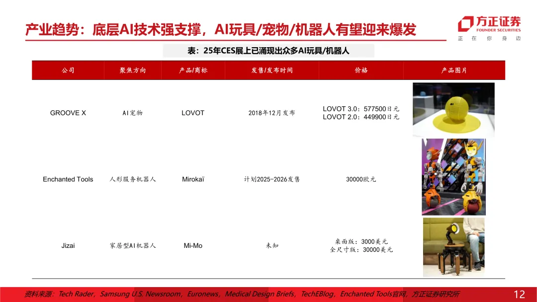Image resolution: width=537 pixels, height=302 pixels.
Task: Click the 计划2025-2026发售 cell
Action: tap(271, 179)
